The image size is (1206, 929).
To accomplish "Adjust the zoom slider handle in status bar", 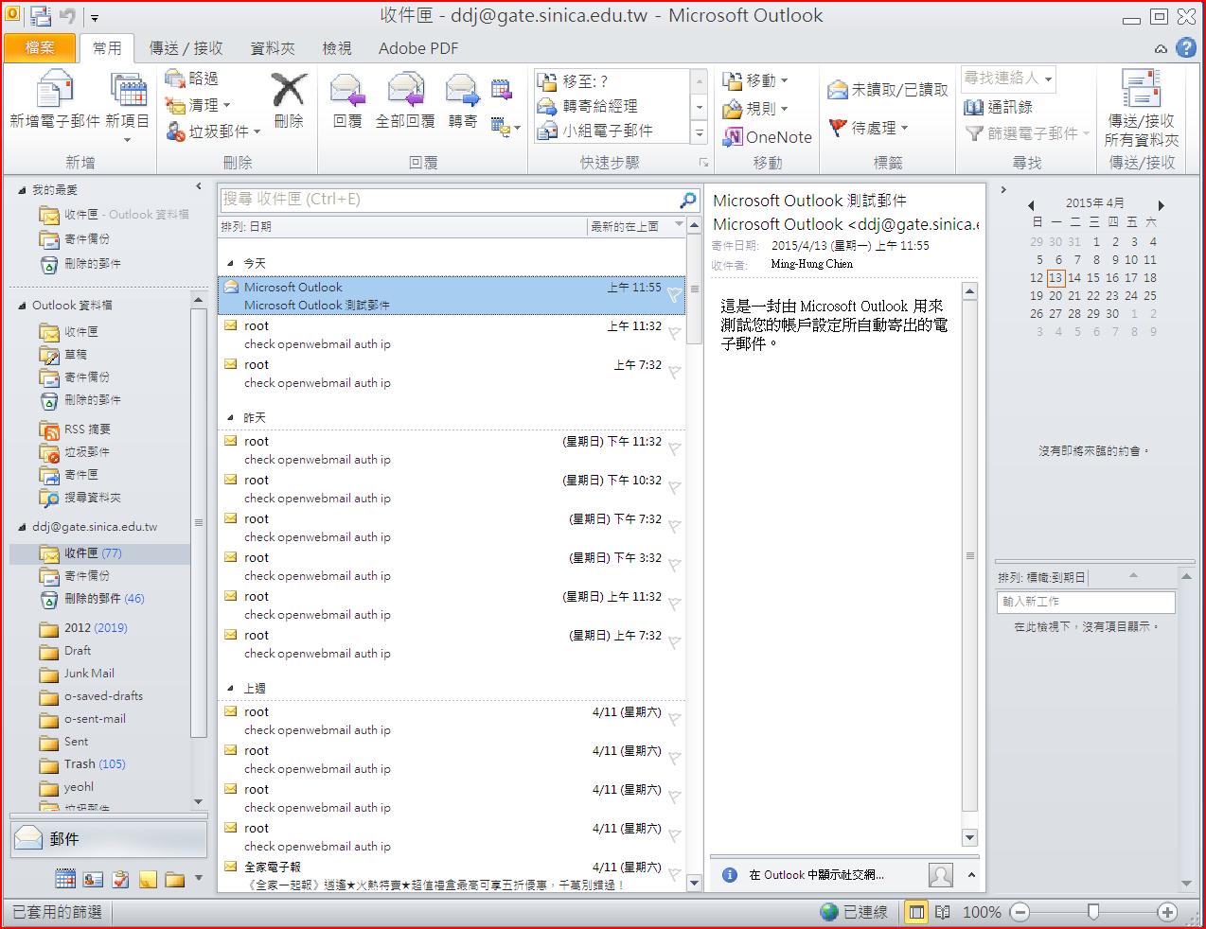I will (1093, 912).
